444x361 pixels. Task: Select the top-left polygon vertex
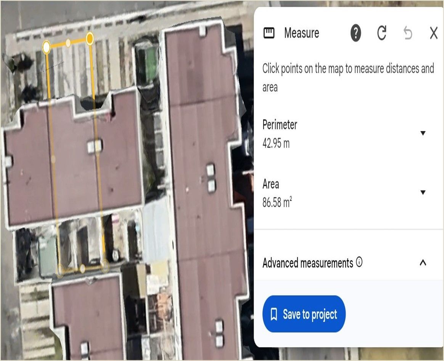tap(47, 47)
